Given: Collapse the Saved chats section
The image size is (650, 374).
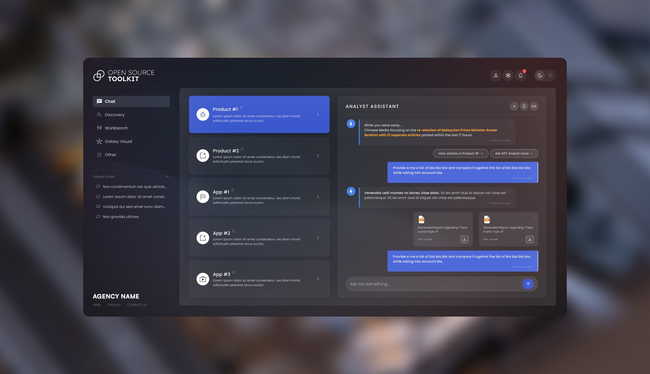Looking at the screenshot, I should point(167,177).
